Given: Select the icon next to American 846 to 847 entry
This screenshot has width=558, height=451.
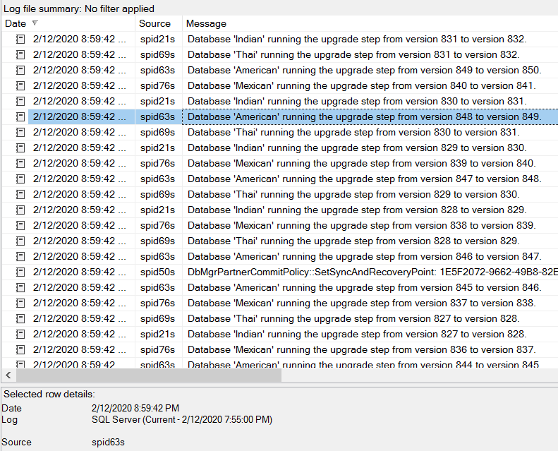Looking at the screenshot, I should point(20,256).
